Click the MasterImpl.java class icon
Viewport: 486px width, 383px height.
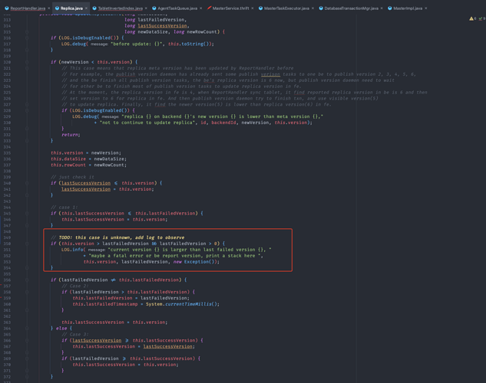pyautogui.click(x=390, y=8)
